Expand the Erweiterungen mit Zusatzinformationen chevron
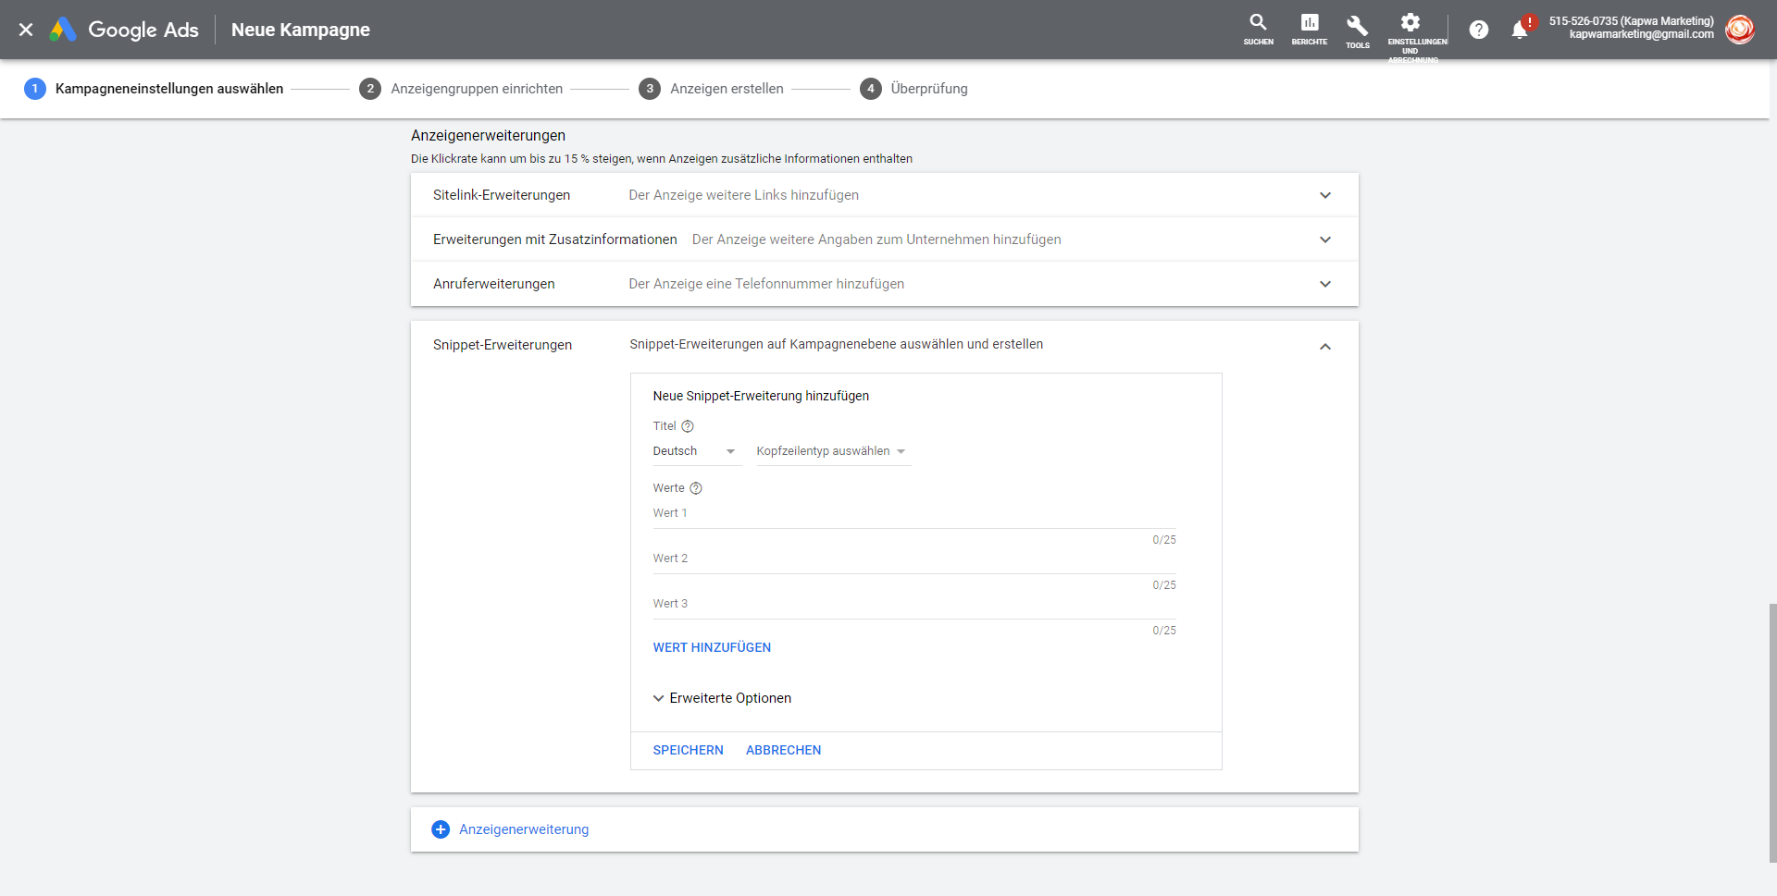This screenshot has height=896, width=1777. point(1325,239)
